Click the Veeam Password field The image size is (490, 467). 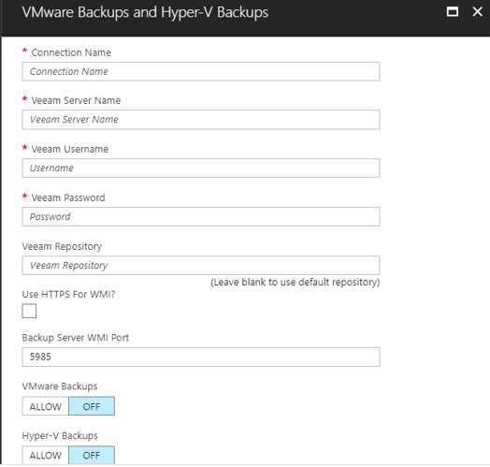click(x=201, y=217)
